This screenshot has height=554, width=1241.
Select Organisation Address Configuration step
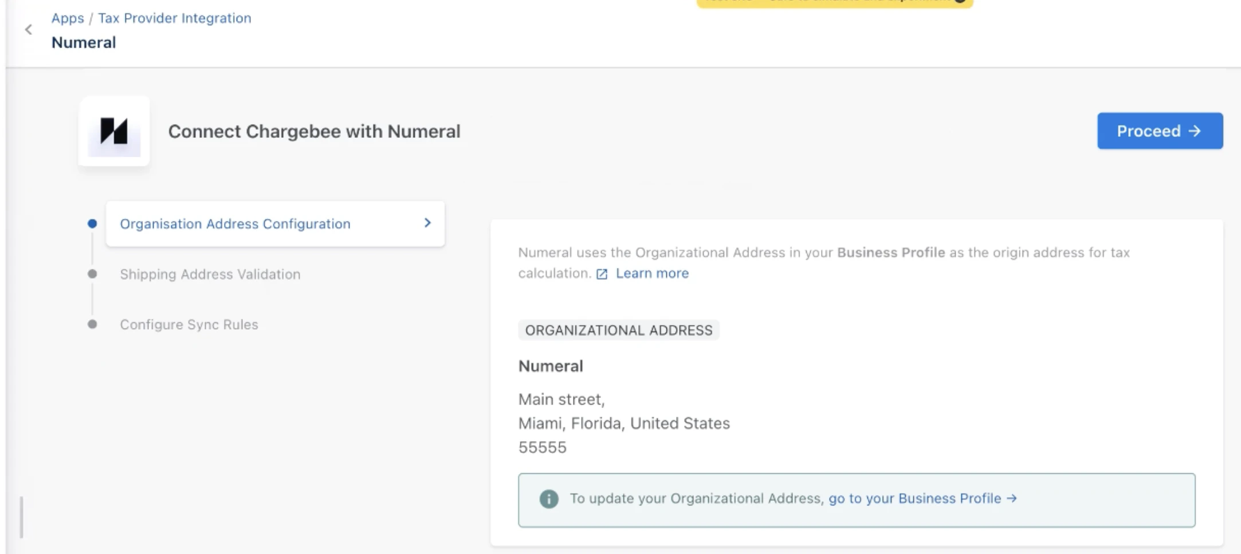[275, 224]
